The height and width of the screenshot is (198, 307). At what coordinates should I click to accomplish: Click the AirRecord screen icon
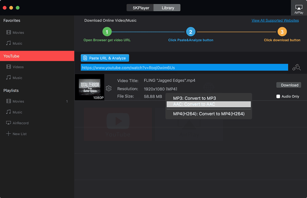click(9, 123)
